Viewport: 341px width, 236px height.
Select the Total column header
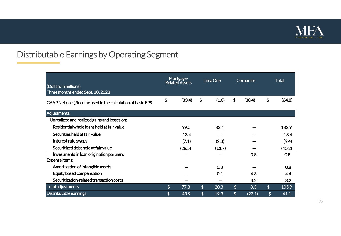(x=279, y=81)
